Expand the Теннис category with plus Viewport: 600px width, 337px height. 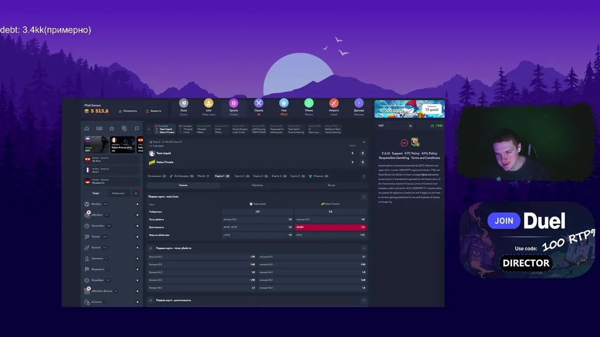click(x=137, y=236)
